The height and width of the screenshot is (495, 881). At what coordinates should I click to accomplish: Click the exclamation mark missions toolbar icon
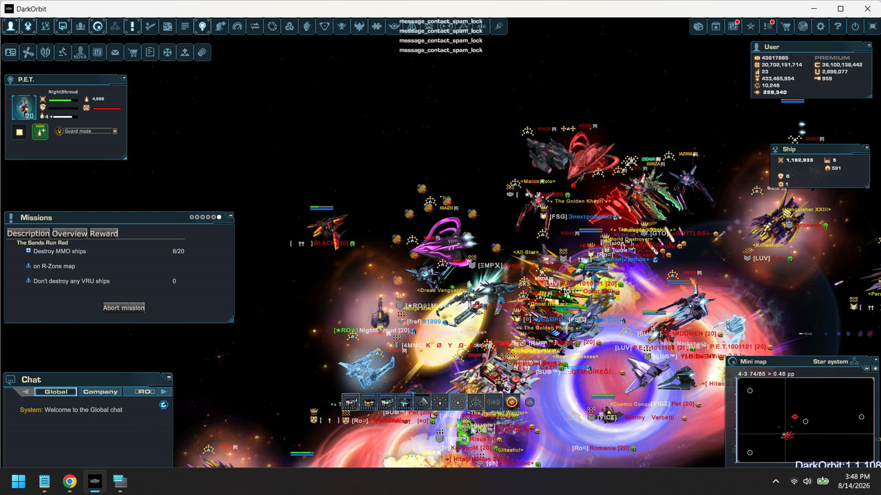pyautogui.click(x=133, y=27)
